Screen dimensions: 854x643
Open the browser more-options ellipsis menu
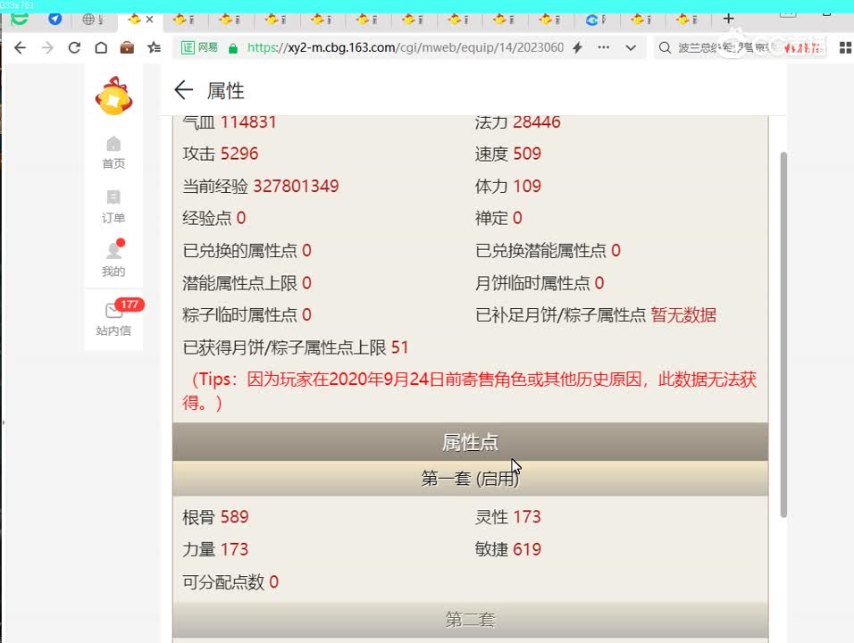(603, 48)
